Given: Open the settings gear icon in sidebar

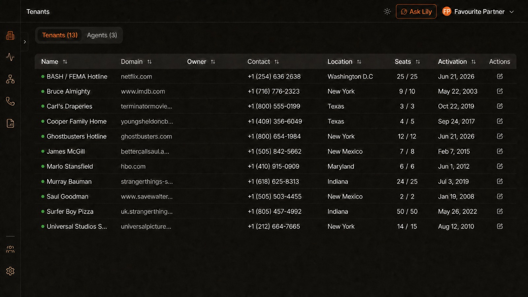Looking at the screenshot, I should tap(10, 271).
